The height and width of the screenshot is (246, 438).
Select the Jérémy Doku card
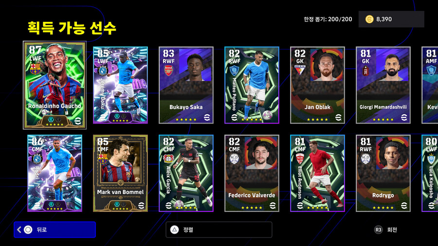120,85
